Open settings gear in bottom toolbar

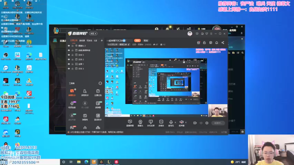207,123
